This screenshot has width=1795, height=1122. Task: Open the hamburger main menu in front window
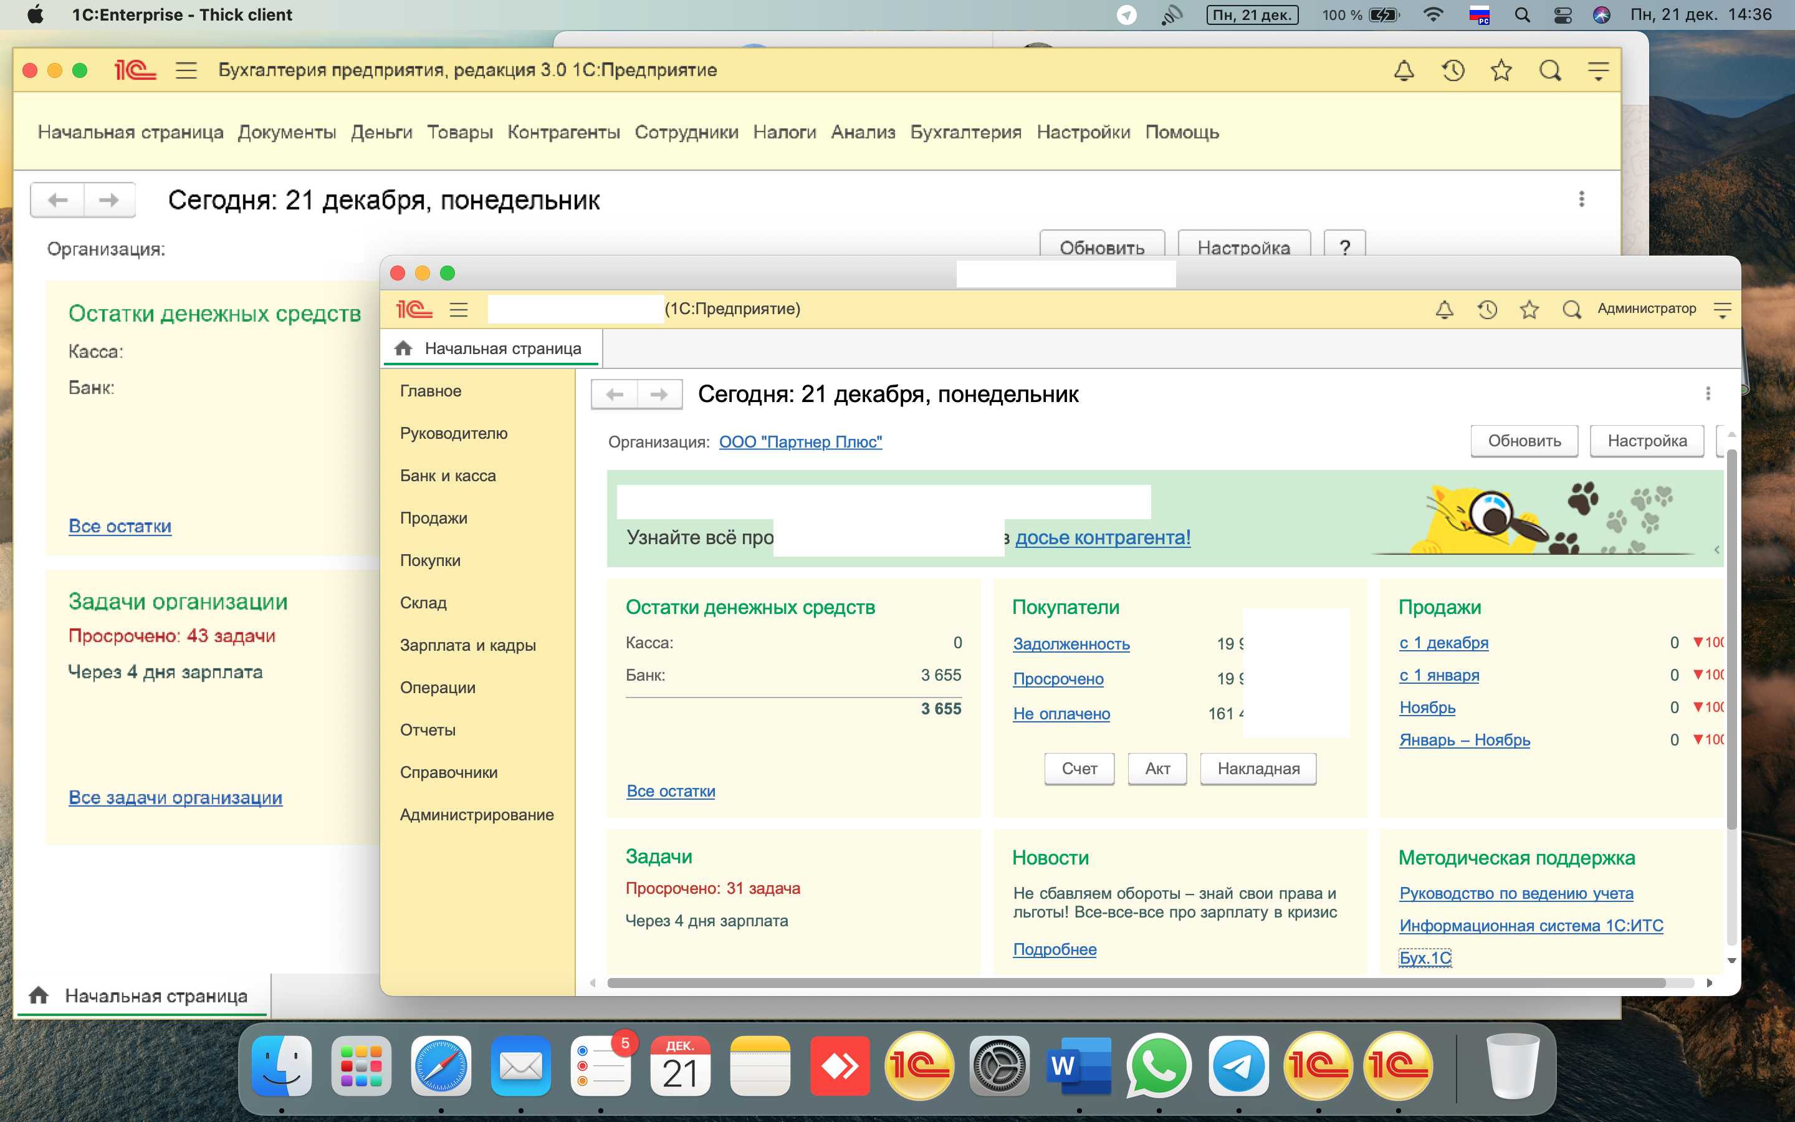[x=458, y=309]
